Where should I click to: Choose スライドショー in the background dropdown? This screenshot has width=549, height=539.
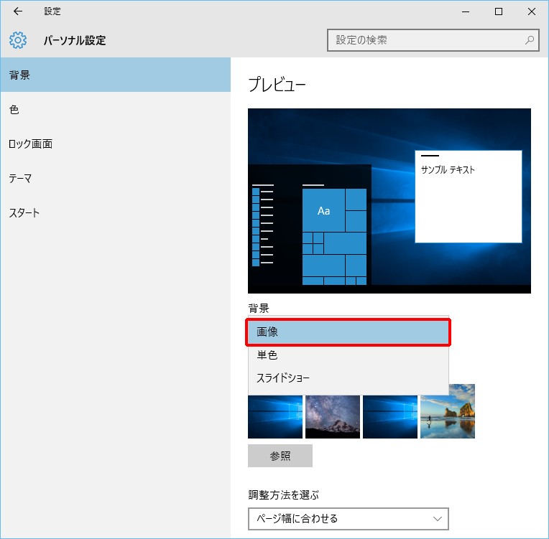tap(348, 378)
